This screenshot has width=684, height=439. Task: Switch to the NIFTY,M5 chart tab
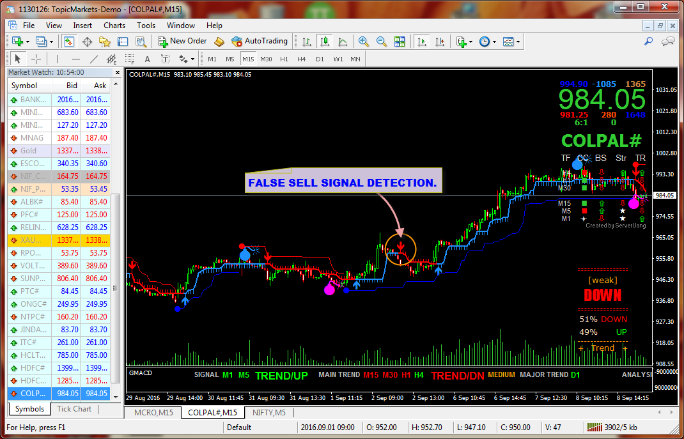pyautogui.click(x=268, y=412)
